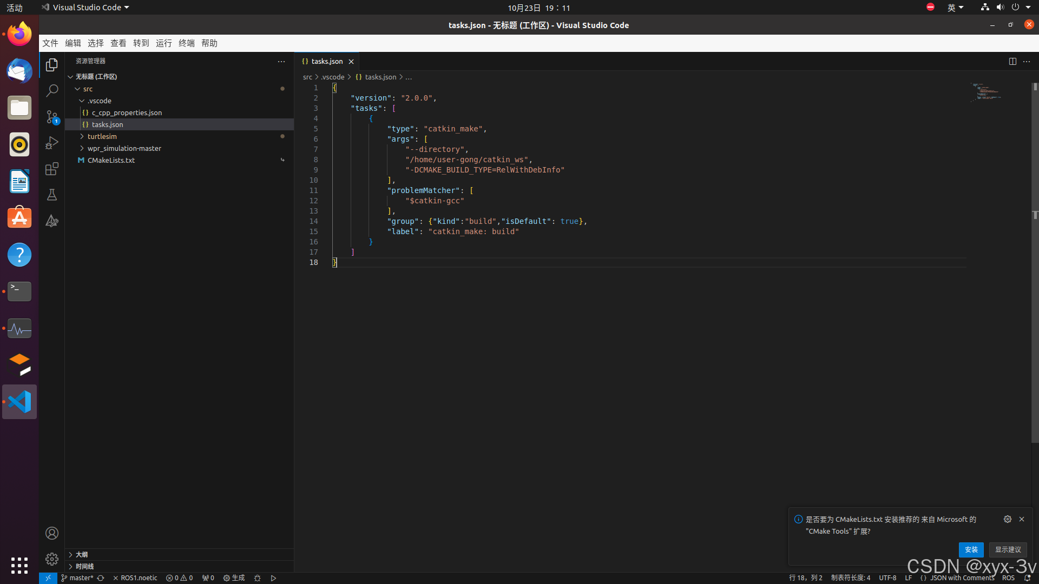This screenshot has width=1039, height=584.
Task: Open the 文件 menu
Action: (50, 43)
